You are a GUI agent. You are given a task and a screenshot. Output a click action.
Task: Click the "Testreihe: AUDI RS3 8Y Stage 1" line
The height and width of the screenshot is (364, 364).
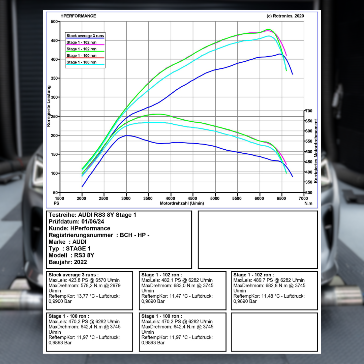pyautogui.click(x=92, y=215)
